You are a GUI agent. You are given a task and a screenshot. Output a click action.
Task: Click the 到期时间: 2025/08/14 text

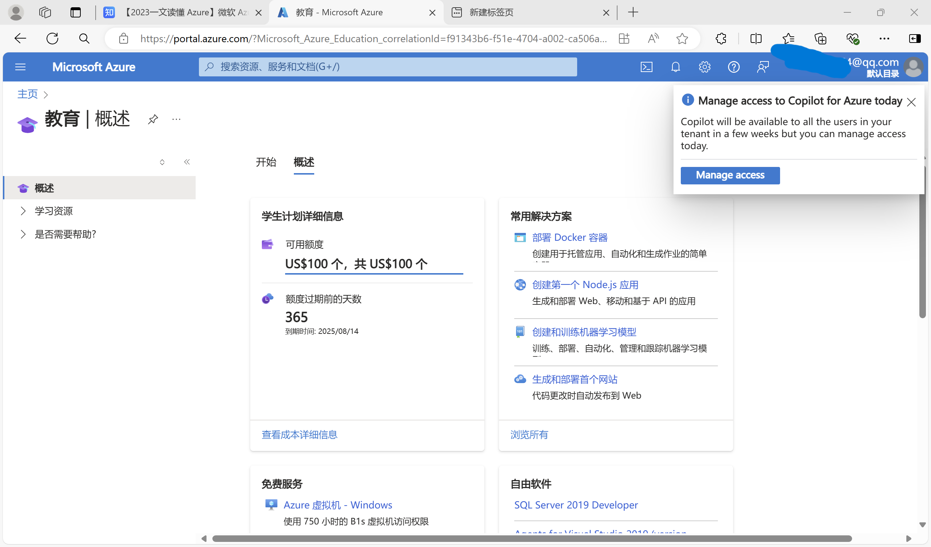(x=321, y=331)
